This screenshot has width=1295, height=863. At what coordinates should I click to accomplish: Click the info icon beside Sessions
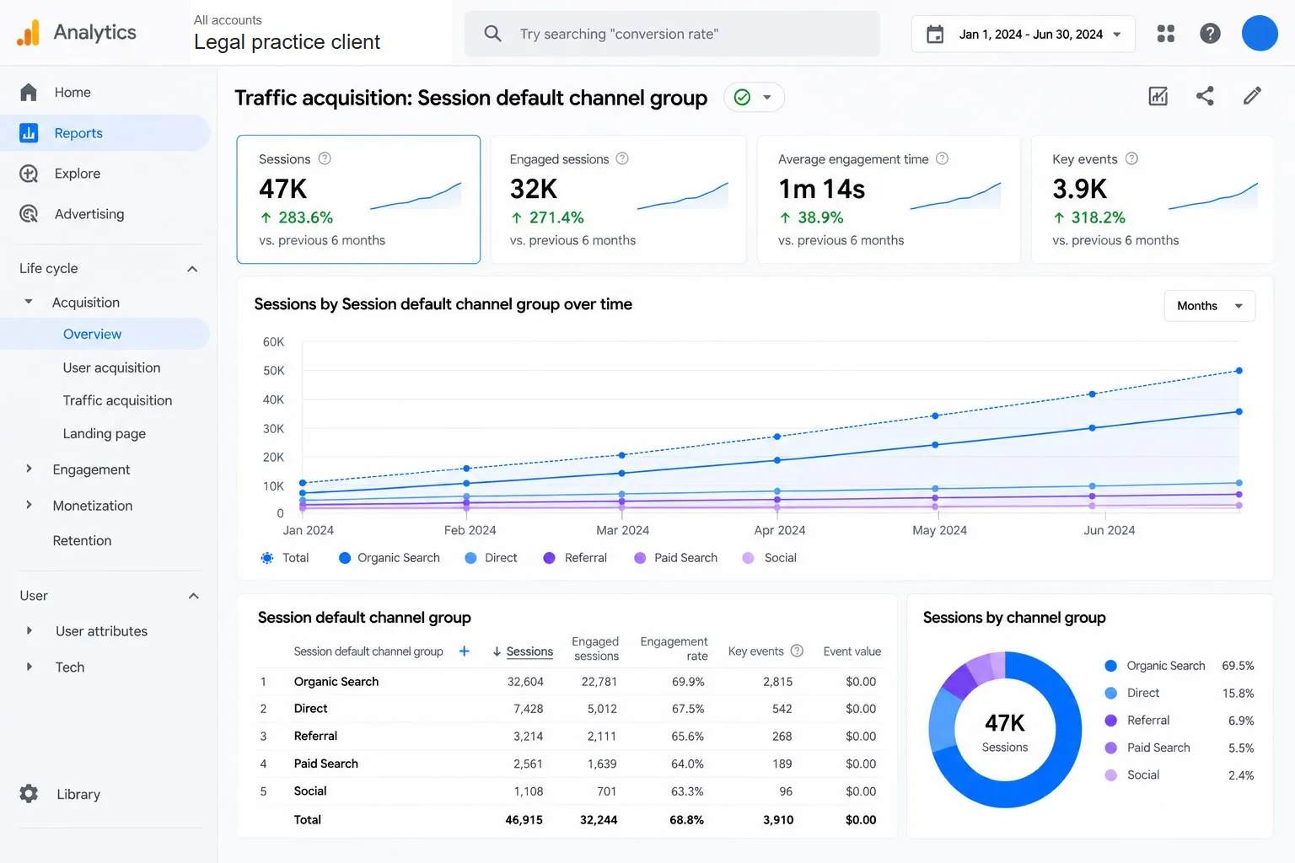pos(325,158)
